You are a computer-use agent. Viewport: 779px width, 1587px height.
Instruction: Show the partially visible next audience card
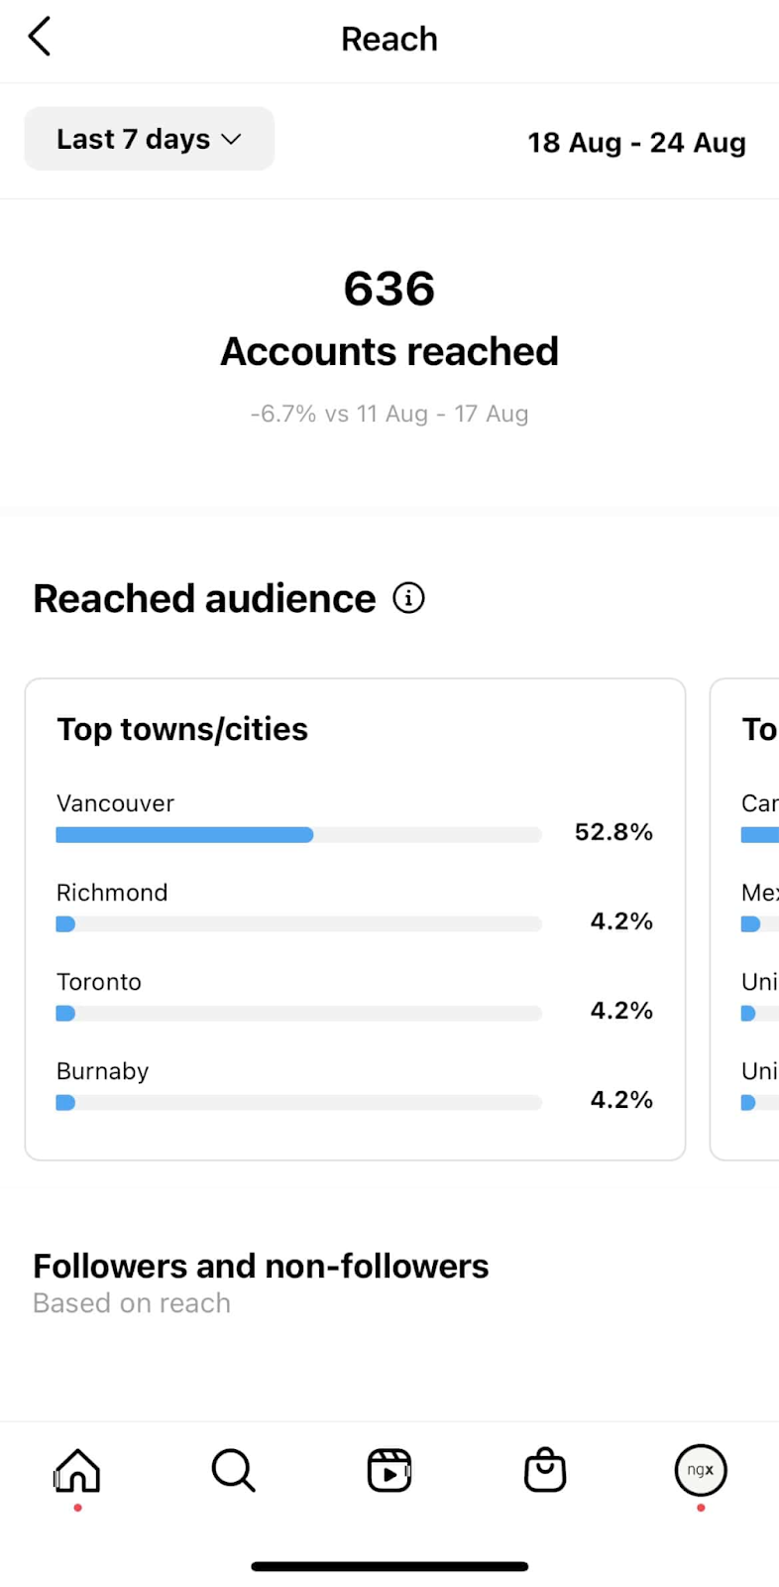(x=747, y=918)
